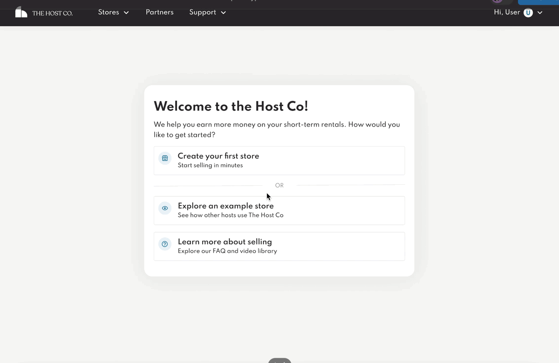The image size is (559, 363).
Task: Open the Stores menu
Action: pyautogui.click(x=113, y=13)
